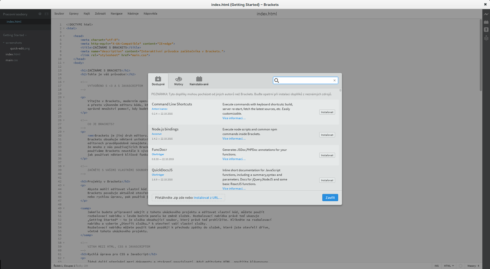Select main.css in project tree
The height and width of the screenshot is (269, 490).
pos(11,60)
